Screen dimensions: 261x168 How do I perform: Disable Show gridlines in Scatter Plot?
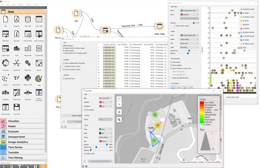[x=171, y=65]
